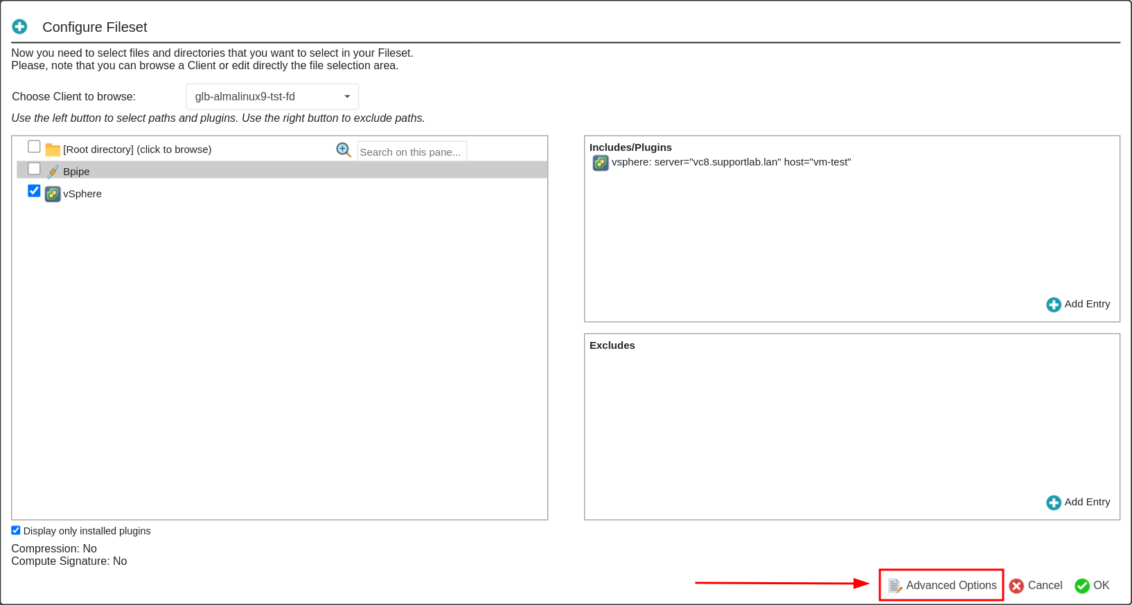Viewport: 1132px width, 605px height.
Task: Click the Root directory folder icon
Action: pyautogui.click(x=53, y=150)
